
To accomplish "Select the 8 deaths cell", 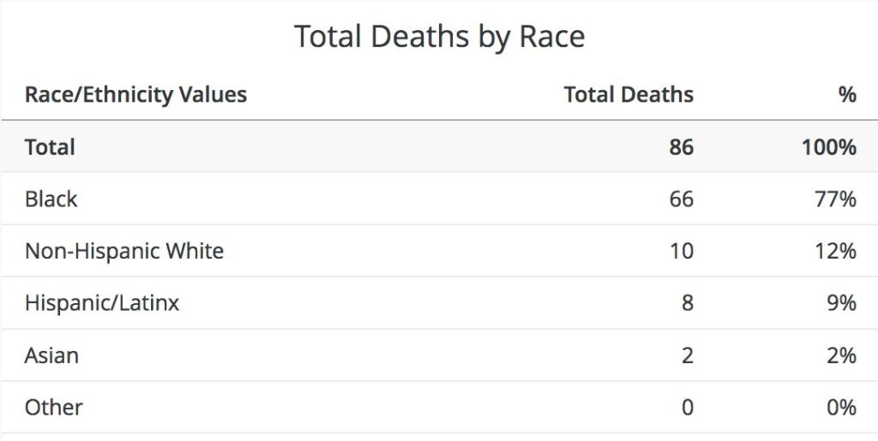I will pos(687,302).
